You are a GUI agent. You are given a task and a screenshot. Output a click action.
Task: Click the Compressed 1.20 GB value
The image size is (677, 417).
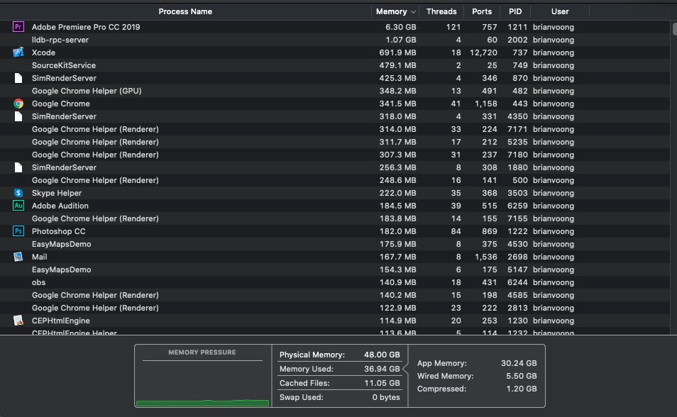point(522,389)
